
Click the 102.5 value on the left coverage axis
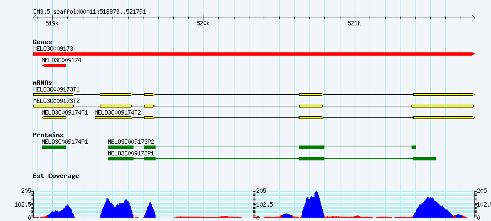coord(24,204)
